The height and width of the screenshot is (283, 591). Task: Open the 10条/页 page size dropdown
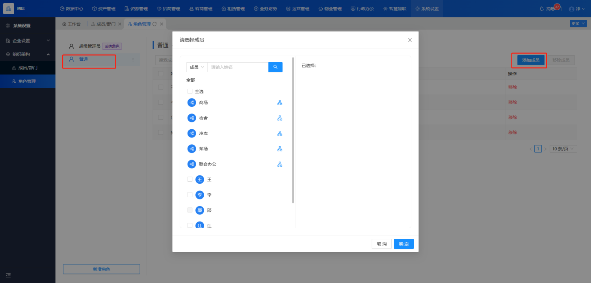(563, 149)
